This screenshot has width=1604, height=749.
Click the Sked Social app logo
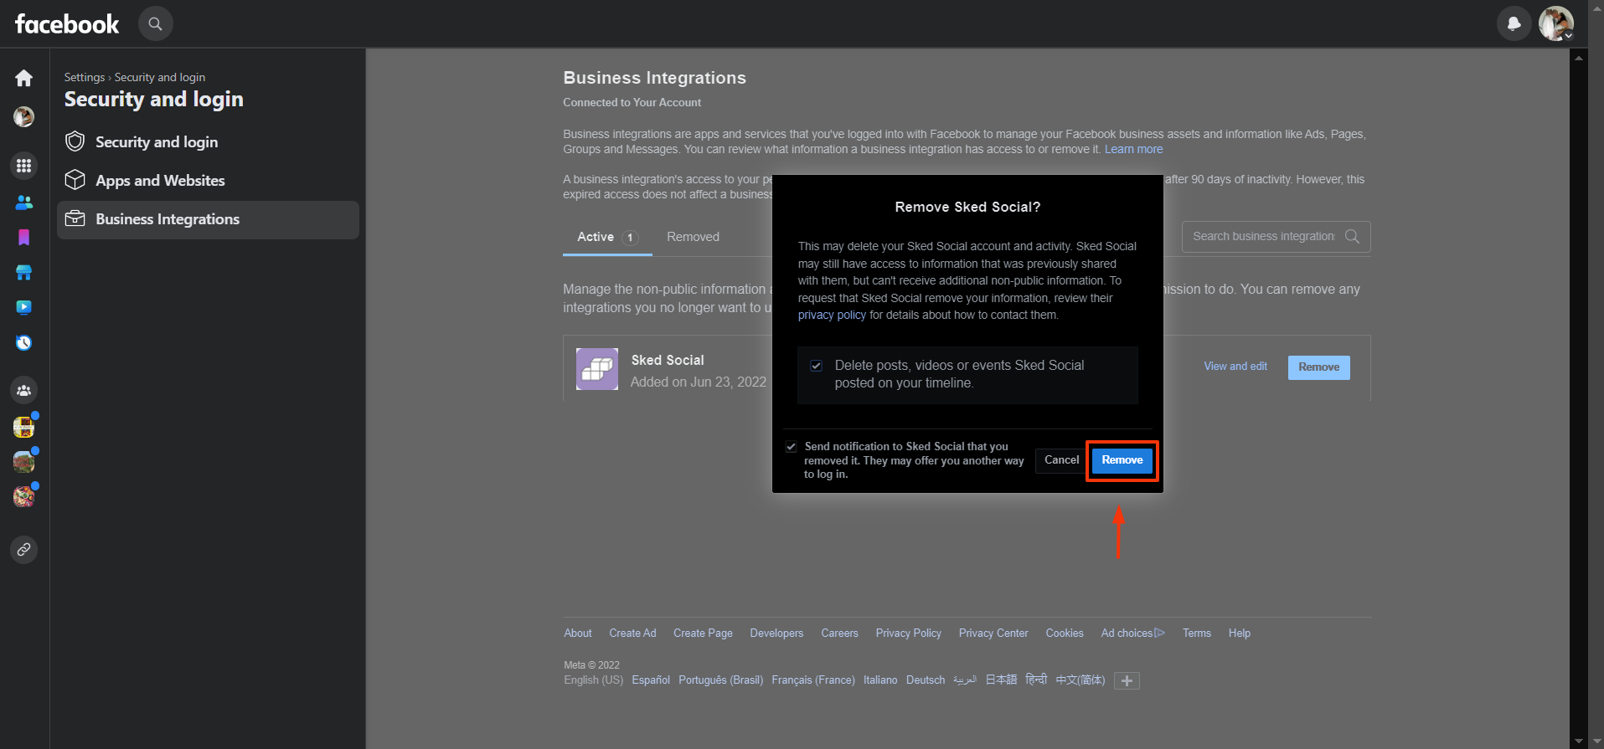coord(597,369)
